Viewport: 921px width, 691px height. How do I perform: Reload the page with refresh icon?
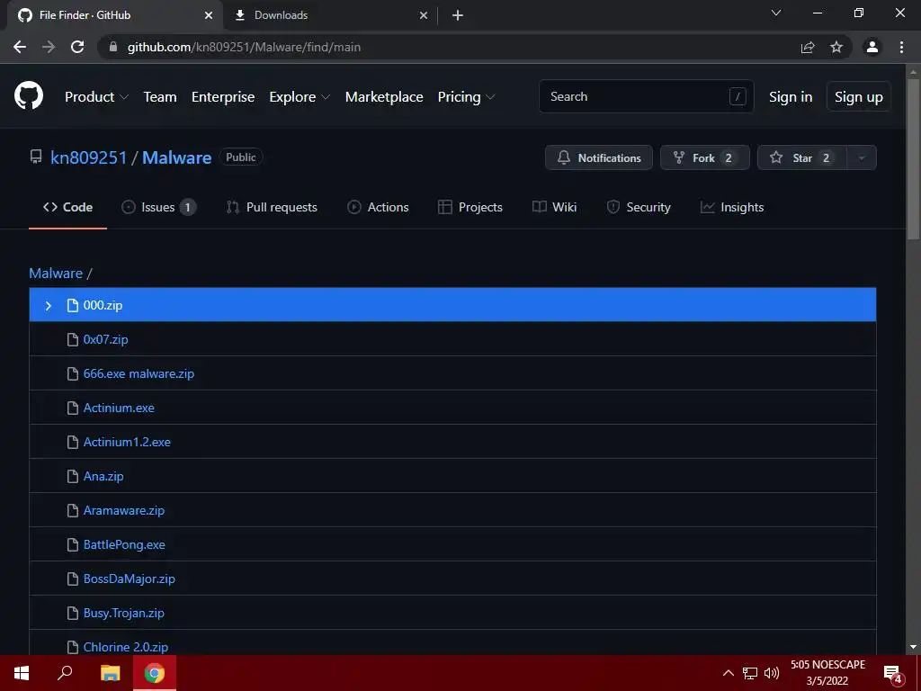[x=77, y=47]
